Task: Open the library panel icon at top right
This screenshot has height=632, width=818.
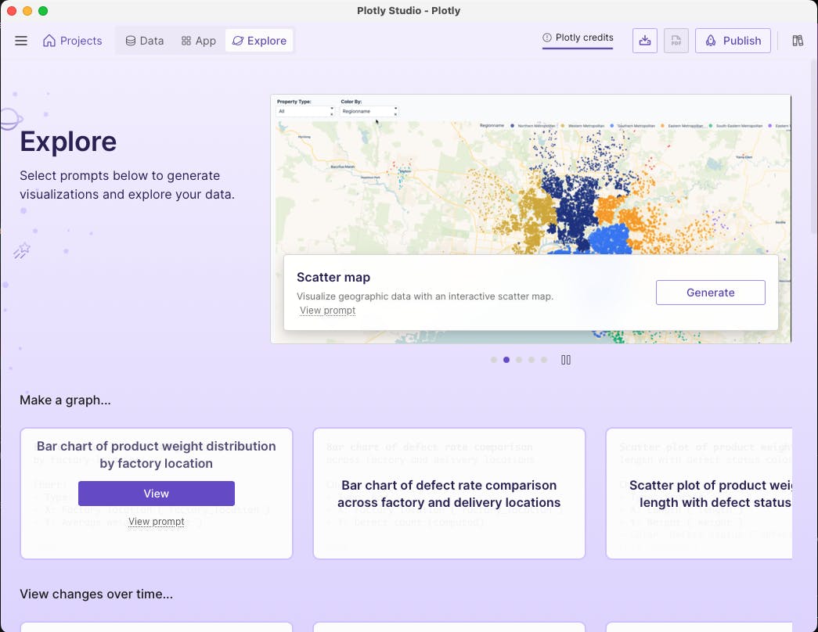Action: click(x=798, y=40)
